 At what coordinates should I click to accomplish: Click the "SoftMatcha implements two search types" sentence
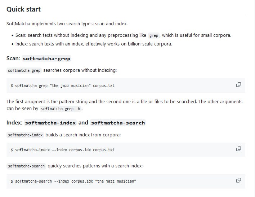[67, 24]
